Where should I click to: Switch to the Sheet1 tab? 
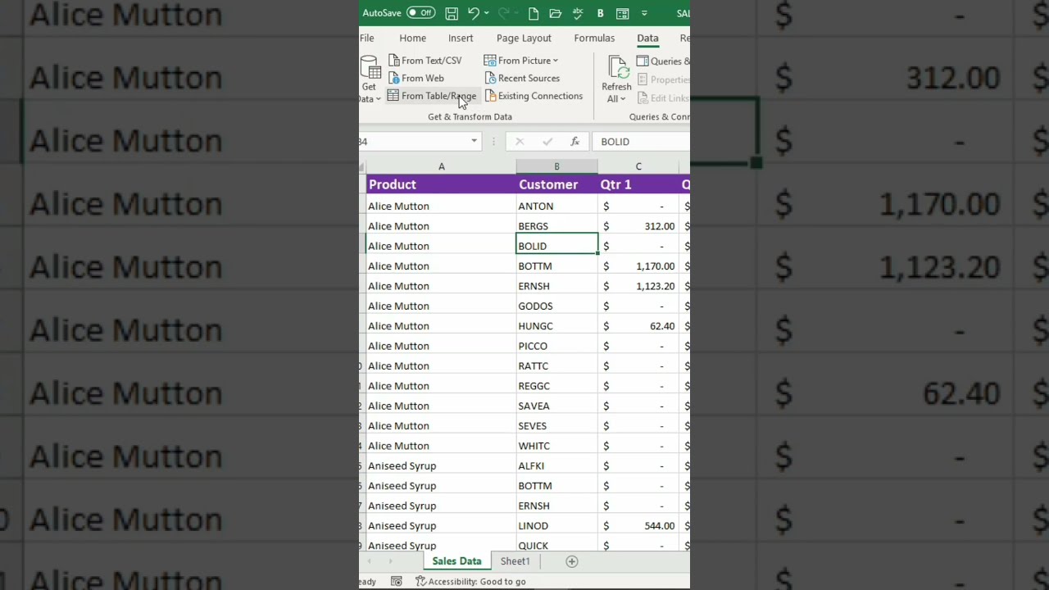(x=515, y=561)
